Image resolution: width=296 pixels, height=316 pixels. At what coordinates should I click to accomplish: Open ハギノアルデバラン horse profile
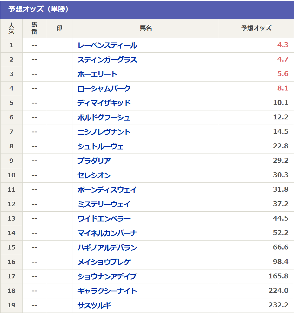coord(107,248)
